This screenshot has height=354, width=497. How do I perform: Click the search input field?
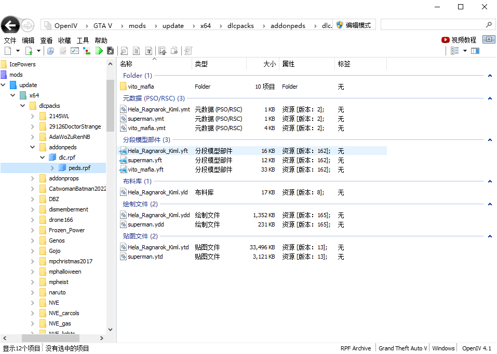tap(432, 25)
